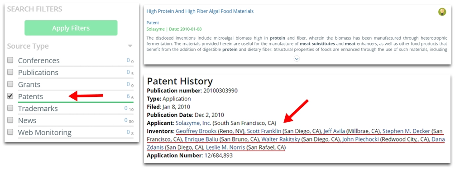Select the Patents filter label
Viewport: 460px width, 169px height.
(30, 96)
